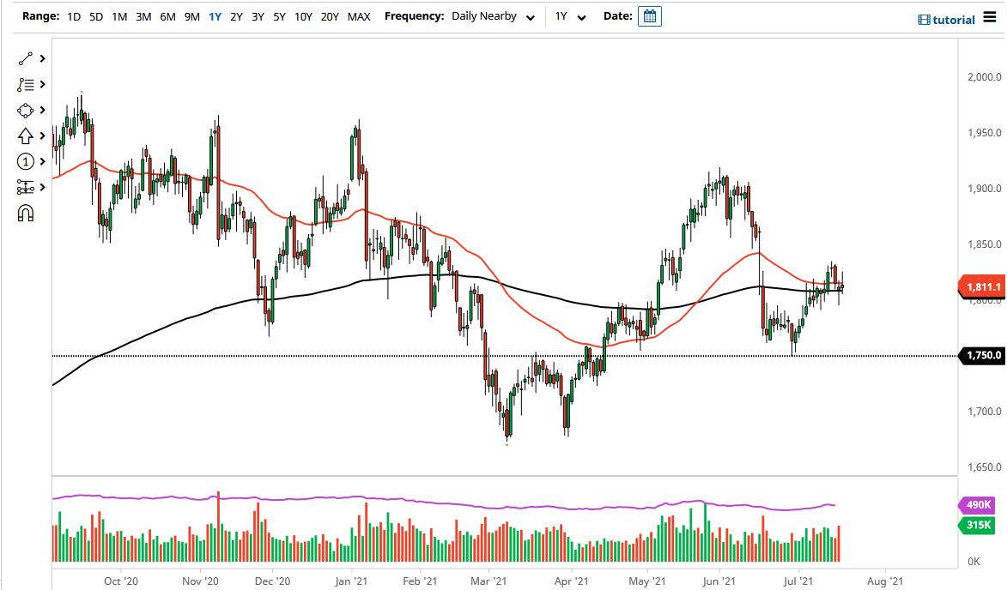Set range to MAX

click(359, 16)
